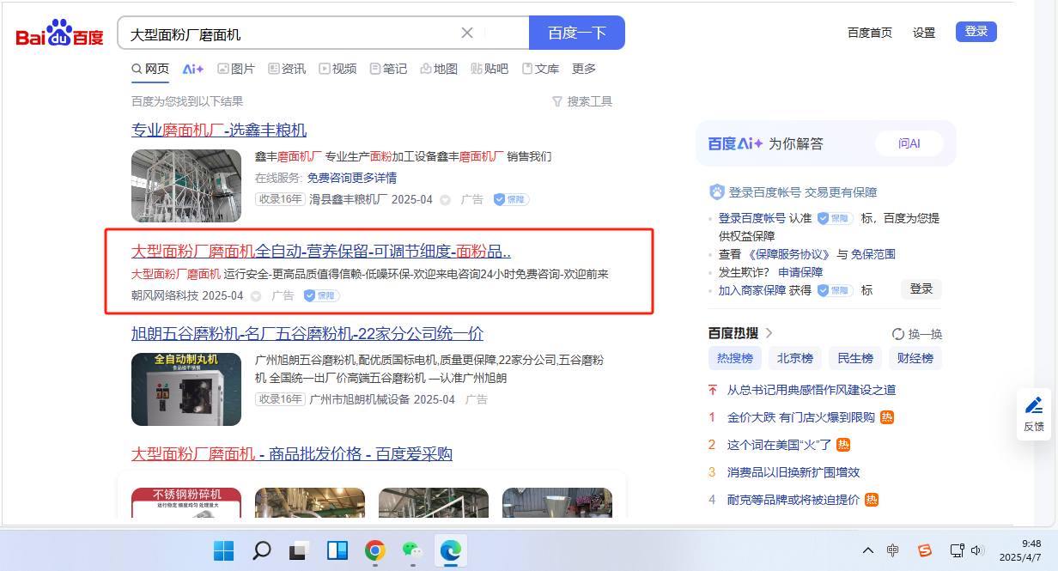Click 保障 badge in 朝风网络科技 result
The width and height of the screenshot is (1058, 571).
(321, 295)
